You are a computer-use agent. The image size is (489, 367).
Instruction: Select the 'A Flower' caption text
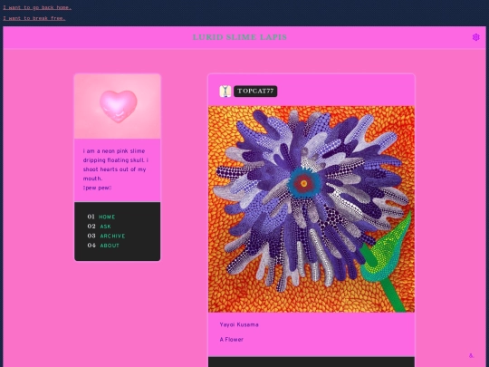232,340
